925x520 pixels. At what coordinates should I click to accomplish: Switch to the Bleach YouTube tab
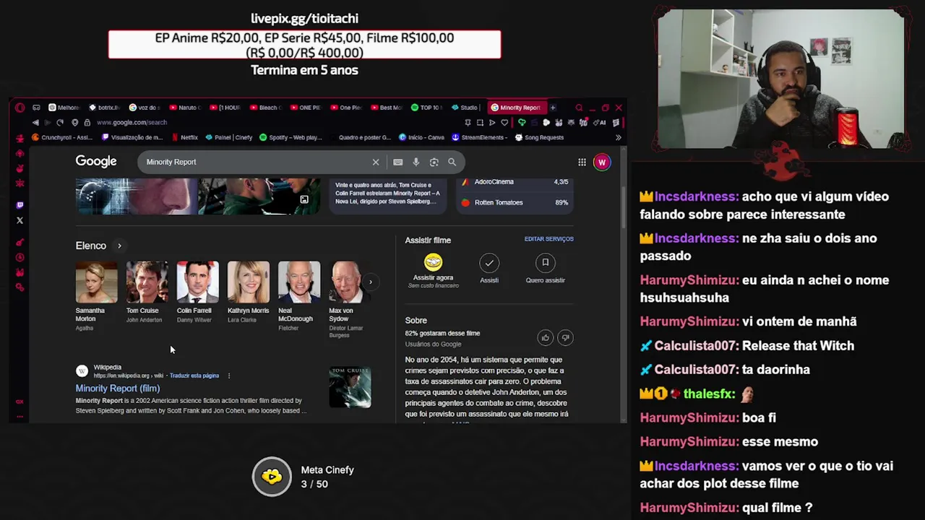tap(265, 108)
